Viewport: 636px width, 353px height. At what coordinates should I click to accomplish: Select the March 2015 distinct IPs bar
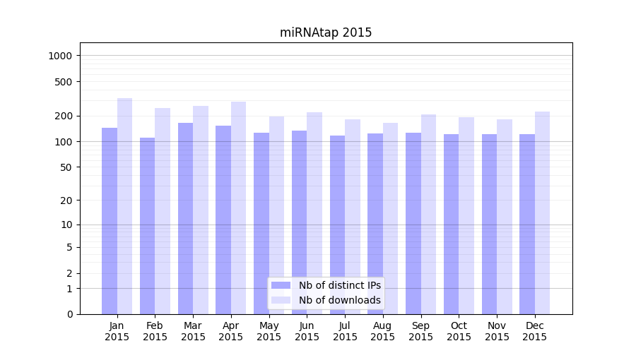click(185, 218)
